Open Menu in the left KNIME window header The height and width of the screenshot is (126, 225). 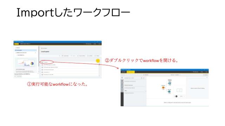[x=95, y=44]
